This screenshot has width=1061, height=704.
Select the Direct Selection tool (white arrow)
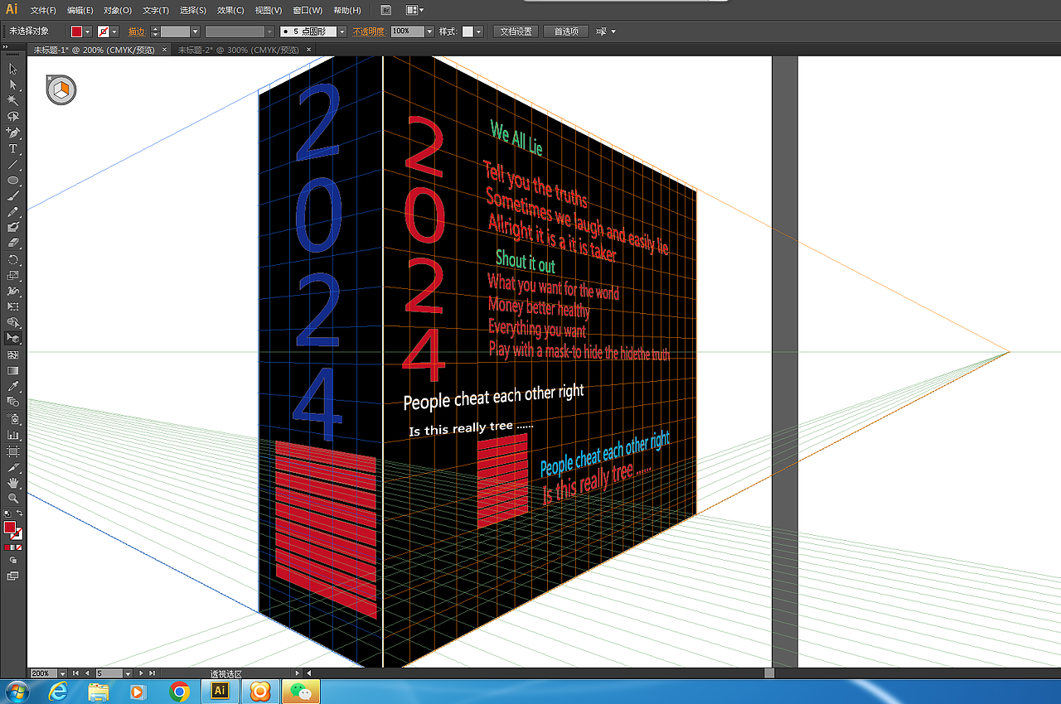(13, 84)
